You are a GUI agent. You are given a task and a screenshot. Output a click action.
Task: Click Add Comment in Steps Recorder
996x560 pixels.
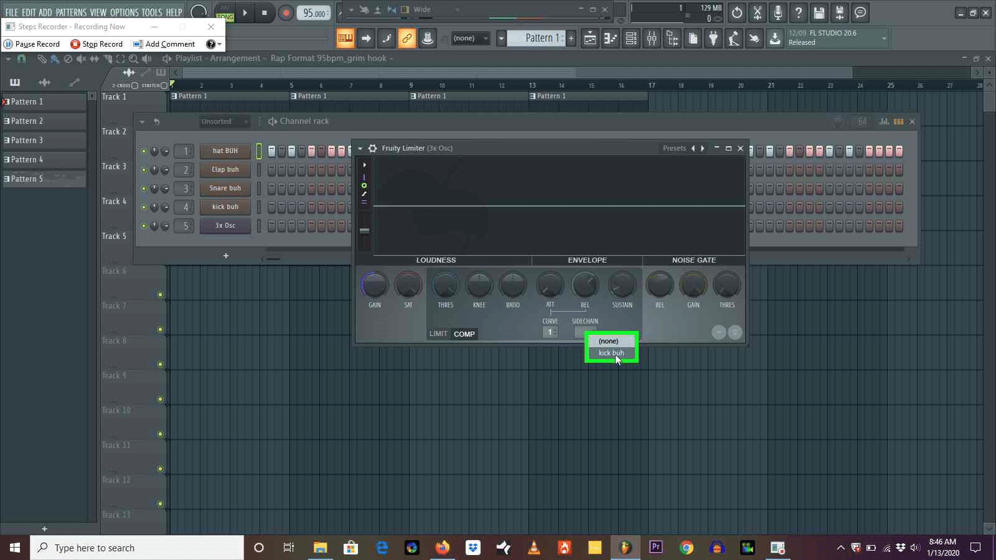pyautogui.click(x=164, y=44)
